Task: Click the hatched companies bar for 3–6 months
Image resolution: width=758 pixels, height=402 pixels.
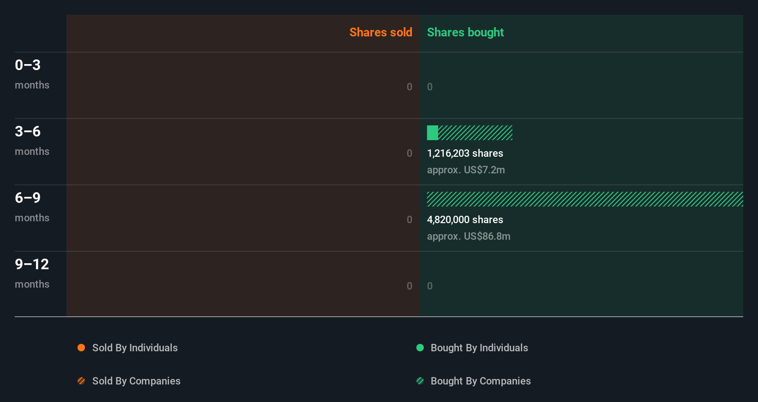Action: [x=475, y=133]
